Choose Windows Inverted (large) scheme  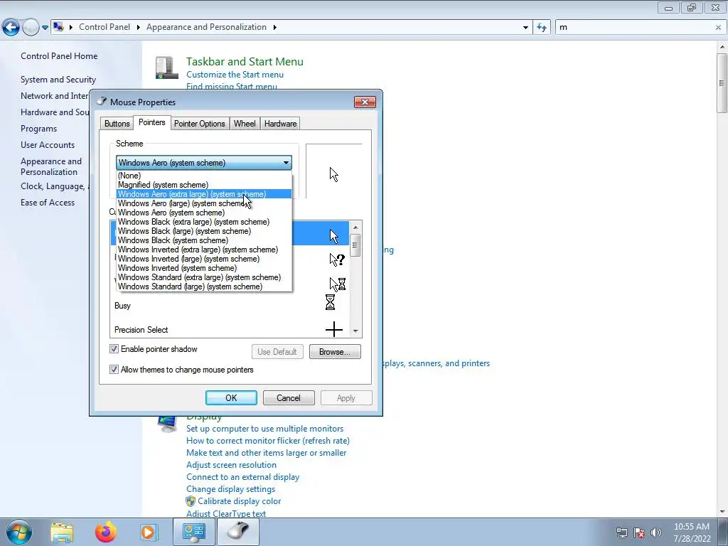(204, 259)
